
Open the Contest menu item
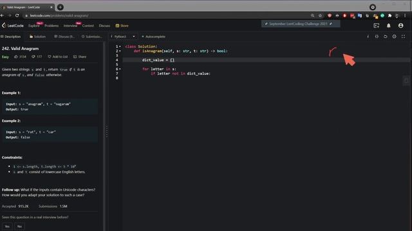point(88,26)
